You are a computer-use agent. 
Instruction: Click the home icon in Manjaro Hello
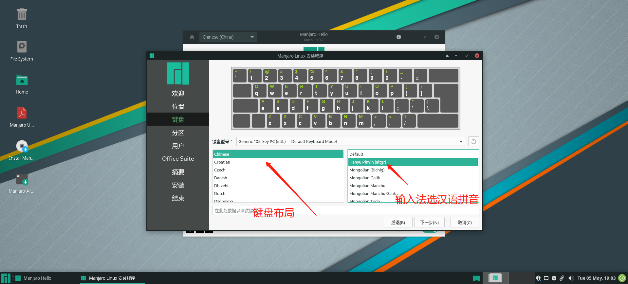pyautogui.click(x=192, y=37)
